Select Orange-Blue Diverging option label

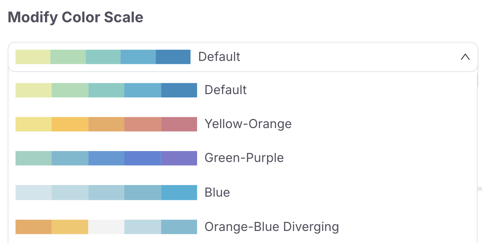click(x=271, y=227)
